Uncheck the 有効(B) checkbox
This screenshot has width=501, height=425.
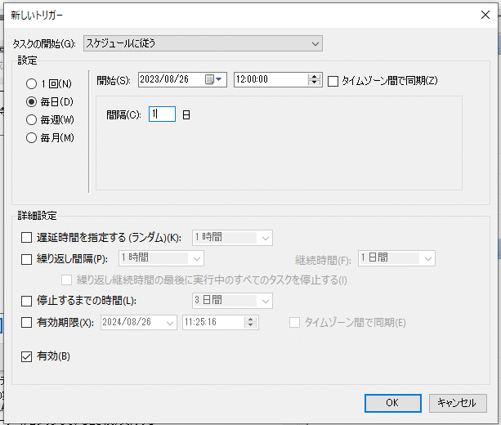click(26, 356)
